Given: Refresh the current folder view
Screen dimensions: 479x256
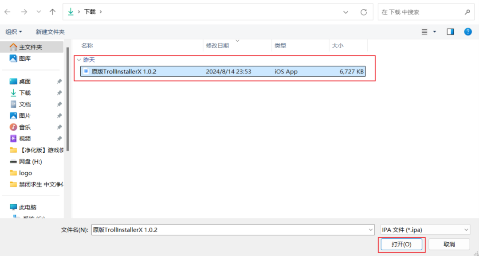Looking at the screenshot, I should coord(364,12).
